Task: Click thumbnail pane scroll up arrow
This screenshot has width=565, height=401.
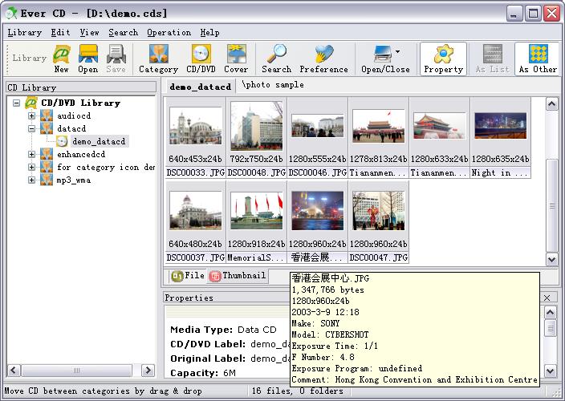Action: pyautogui.click(x=552, y=104)
